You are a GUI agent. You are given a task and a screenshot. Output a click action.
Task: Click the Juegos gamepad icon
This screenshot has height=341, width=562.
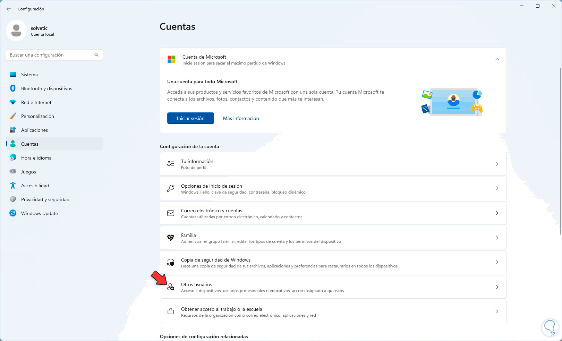pyautogui.click(x=13, y=172)
